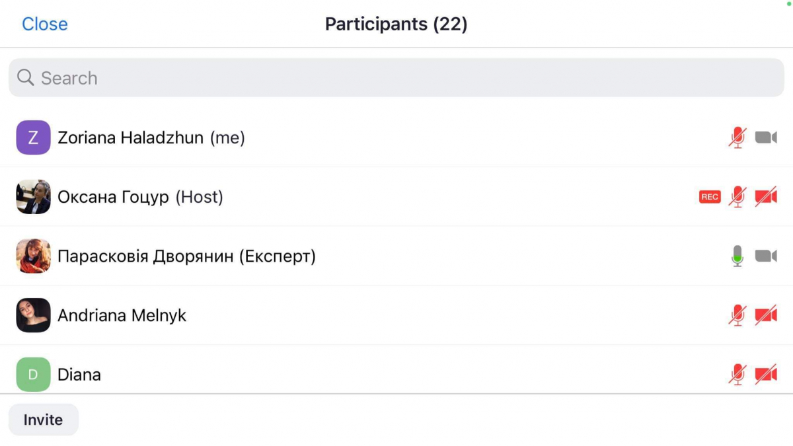Click Diana's muted microphone icon
The height and width of the screenshot is (446, 793).
(737, 375)
